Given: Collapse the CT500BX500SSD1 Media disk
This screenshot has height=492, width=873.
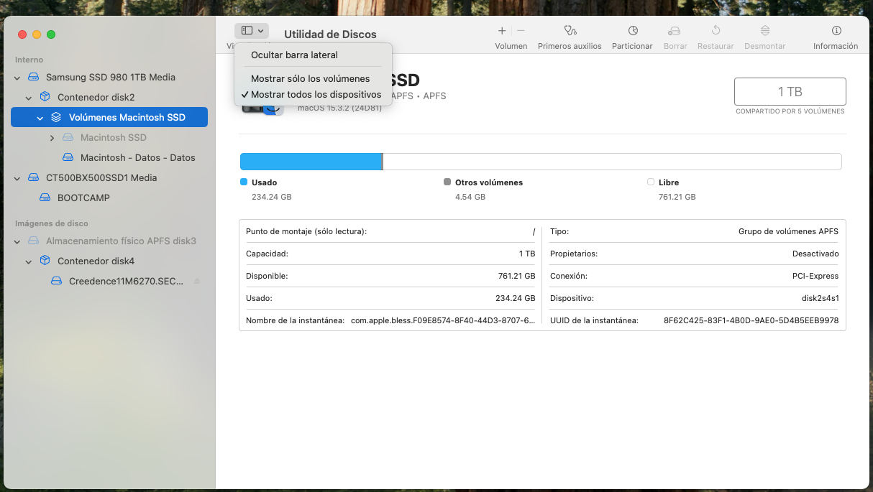Looking at the screenshot, I should [17, 177].
